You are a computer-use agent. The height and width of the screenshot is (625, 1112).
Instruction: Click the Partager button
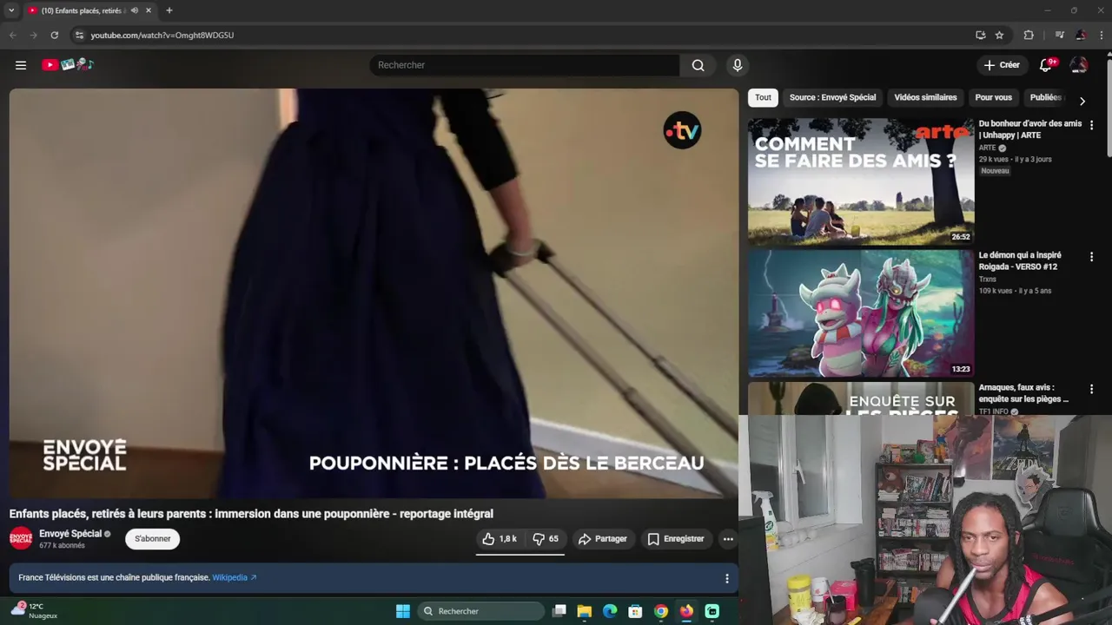pos(603,539)
